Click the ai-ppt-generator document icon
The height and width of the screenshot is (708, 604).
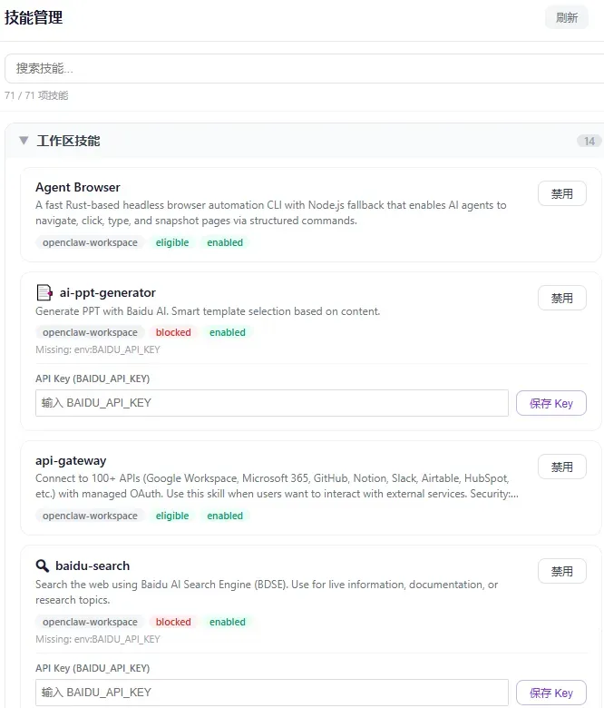coord(44,292)
